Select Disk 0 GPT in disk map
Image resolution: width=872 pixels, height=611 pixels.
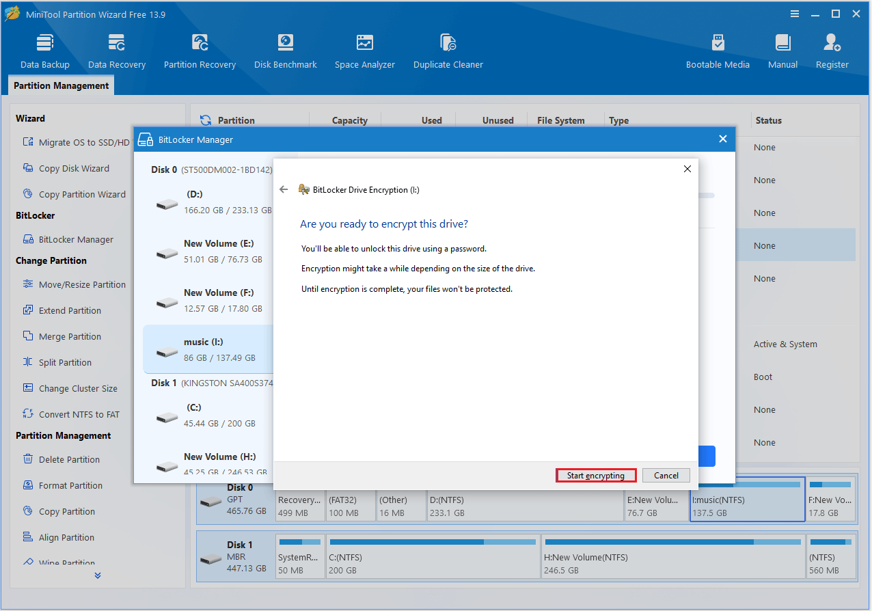point(235,500)
